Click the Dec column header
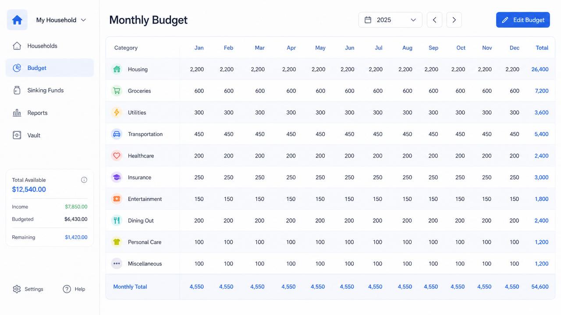 pos(515,48)
